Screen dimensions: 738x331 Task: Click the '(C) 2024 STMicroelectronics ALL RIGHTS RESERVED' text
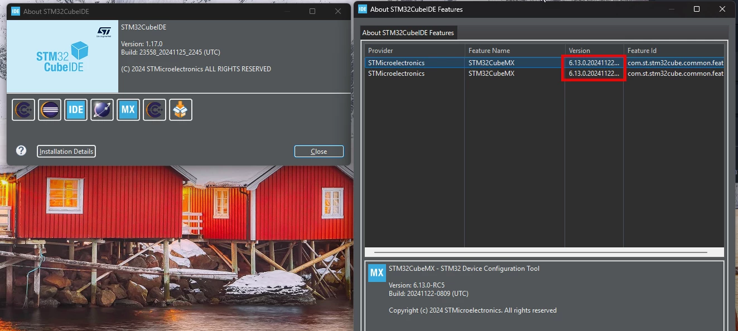[196, 69]
